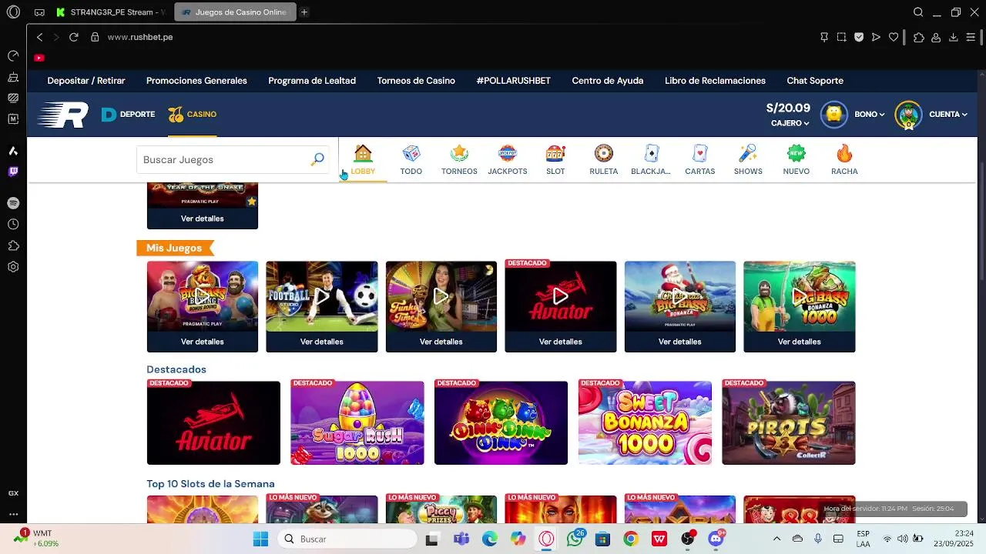Viewport: 986px width, 554px height.
Task: Open the Lobby tab
Action: point(363,159)
